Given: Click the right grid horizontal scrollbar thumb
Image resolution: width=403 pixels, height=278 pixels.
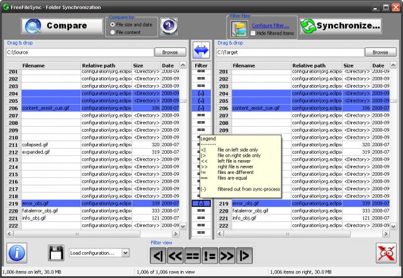Looking at the screenshot, I should point(287,234).
